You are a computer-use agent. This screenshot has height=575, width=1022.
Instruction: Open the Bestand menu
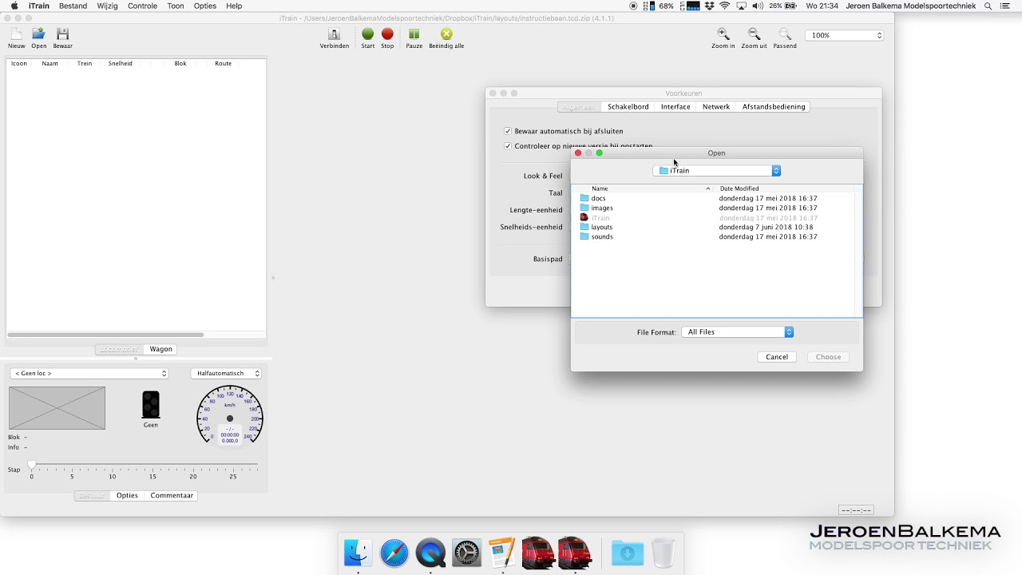click(73, 6)
